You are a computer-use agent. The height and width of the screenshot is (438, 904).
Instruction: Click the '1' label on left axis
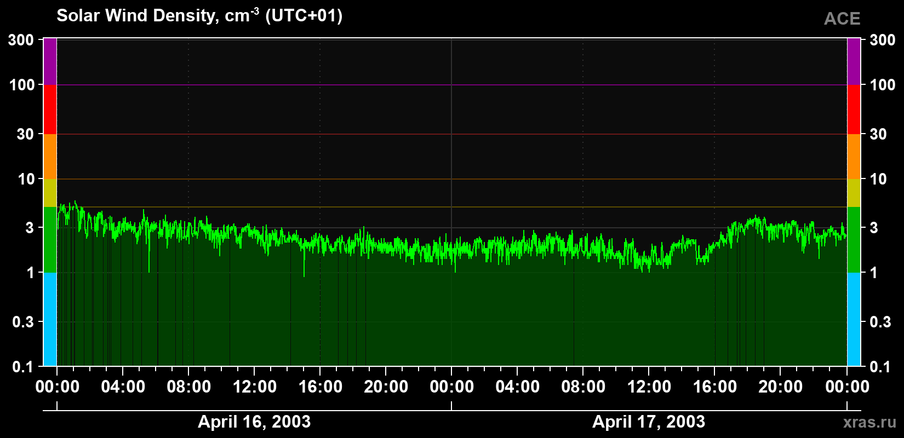[30, 273]
